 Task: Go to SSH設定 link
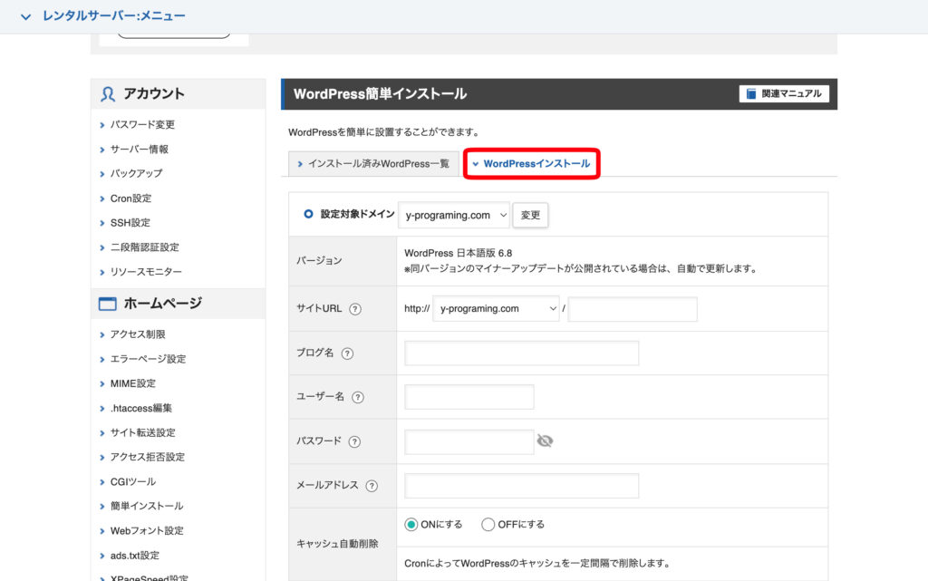(130, 222)
